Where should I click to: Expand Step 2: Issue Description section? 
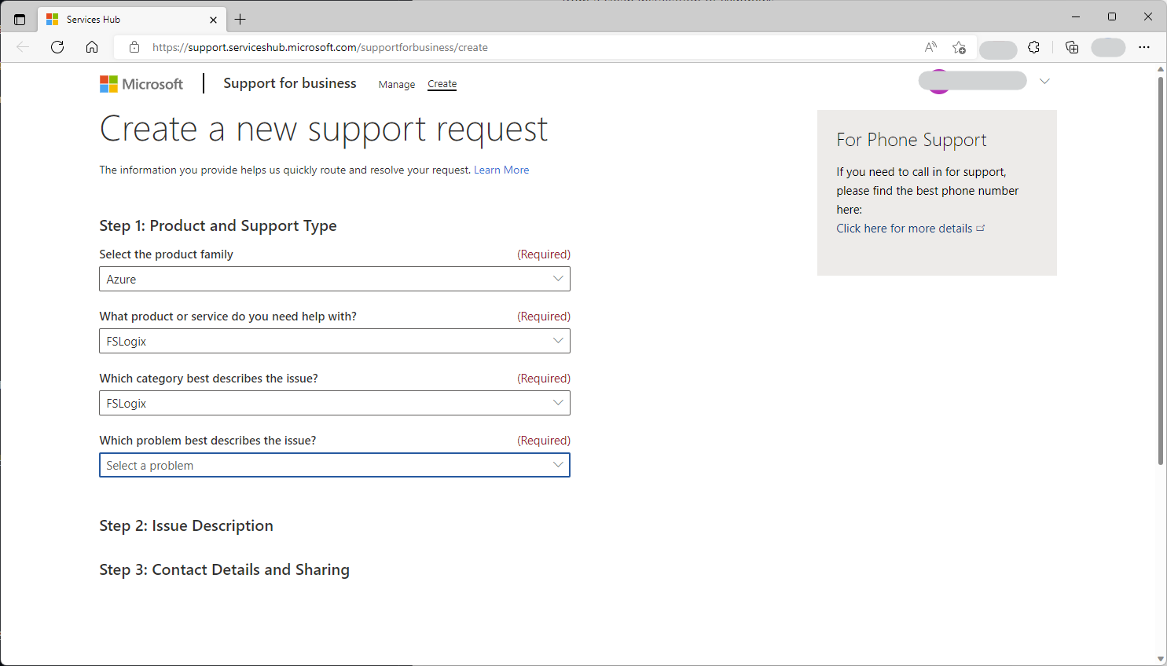[x=186, y=526]
